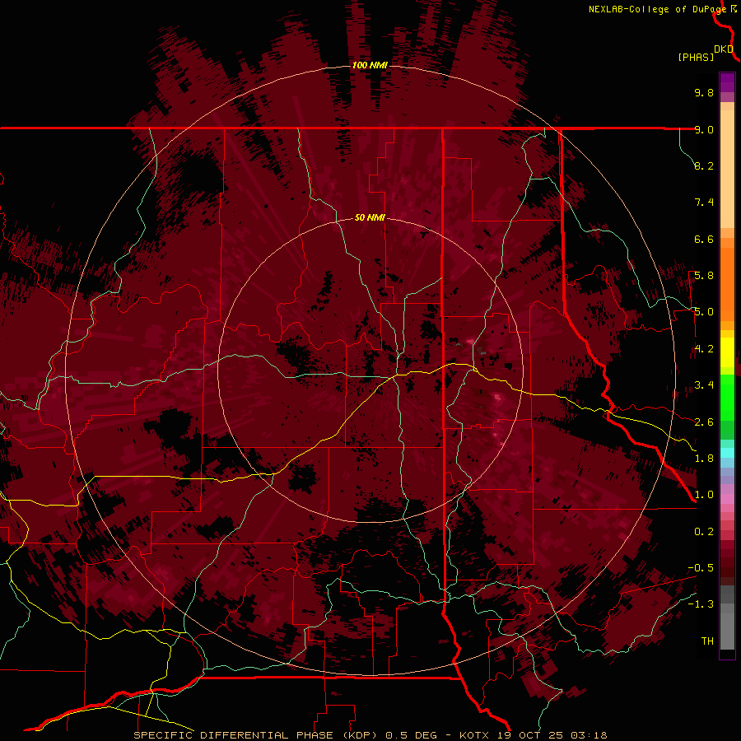This screenshot has width=741, height=741.
Task: Pick the peach segment of the color bar
Action: (x=727, y=169)
